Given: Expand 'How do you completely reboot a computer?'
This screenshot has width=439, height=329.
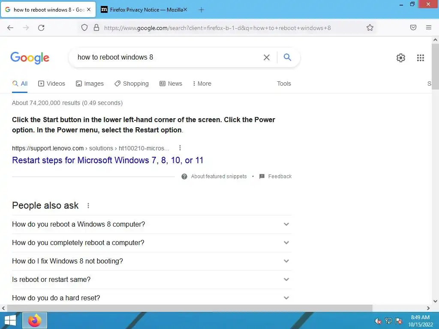Looking at the screenshot, I should pos(151,243).
